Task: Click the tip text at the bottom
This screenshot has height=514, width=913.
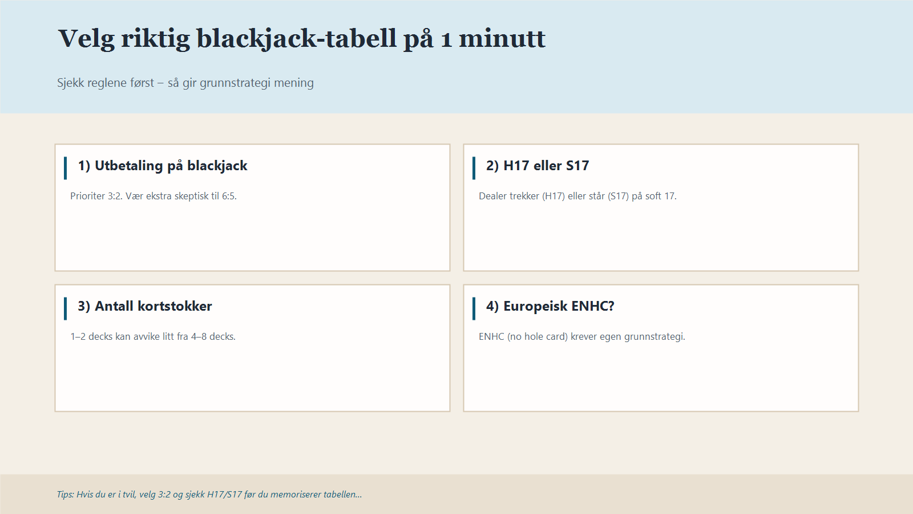Action: 208,495
